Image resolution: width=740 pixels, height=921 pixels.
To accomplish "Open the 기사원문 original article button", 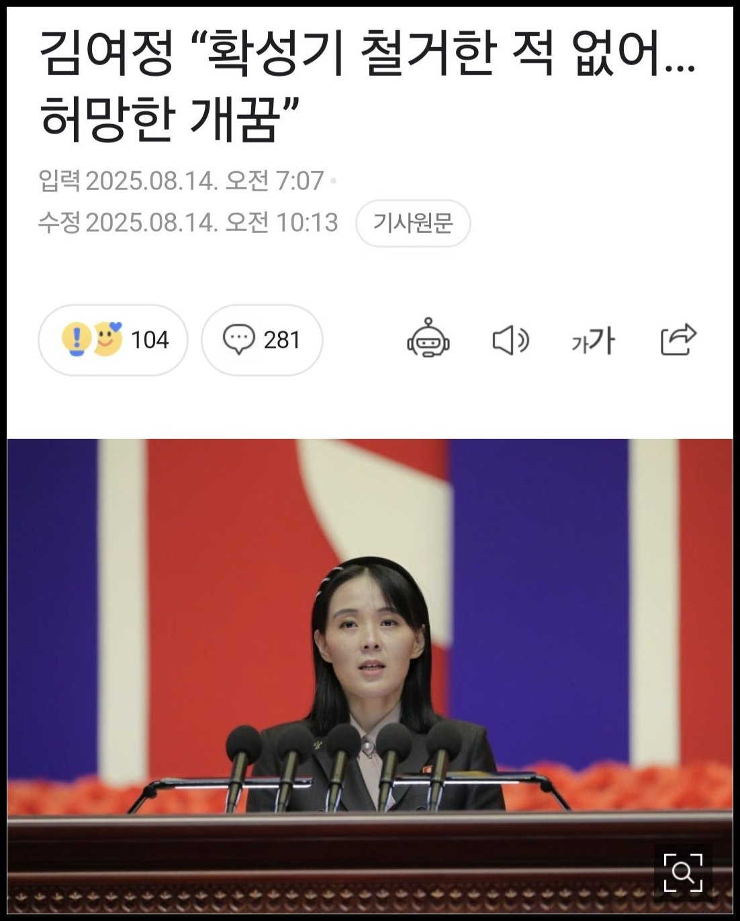I will (x=413, y=223).
